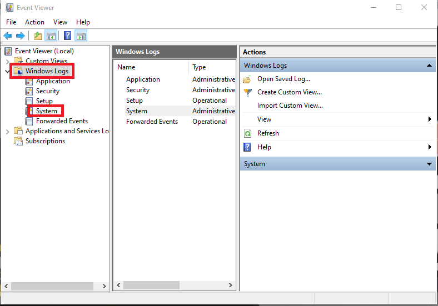Open the Action menu

click(x=34, y=22)
